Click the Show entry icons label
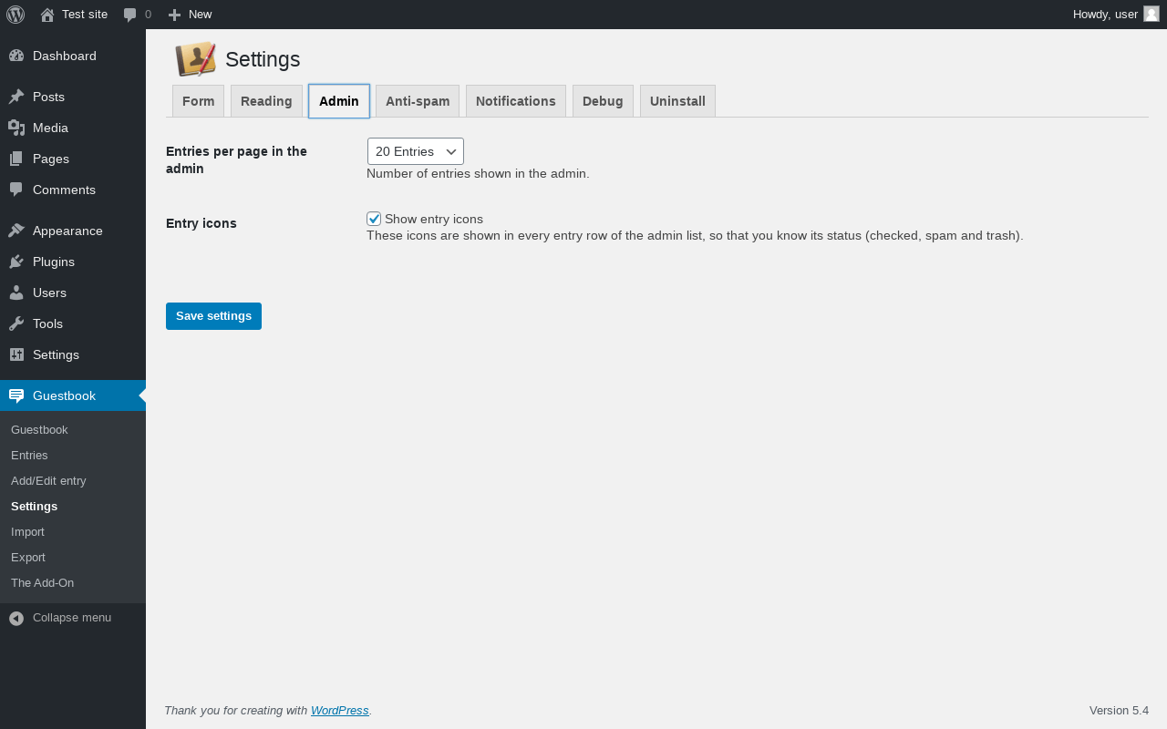Screen dimensions: 1167x729 (x=434, y=219)
